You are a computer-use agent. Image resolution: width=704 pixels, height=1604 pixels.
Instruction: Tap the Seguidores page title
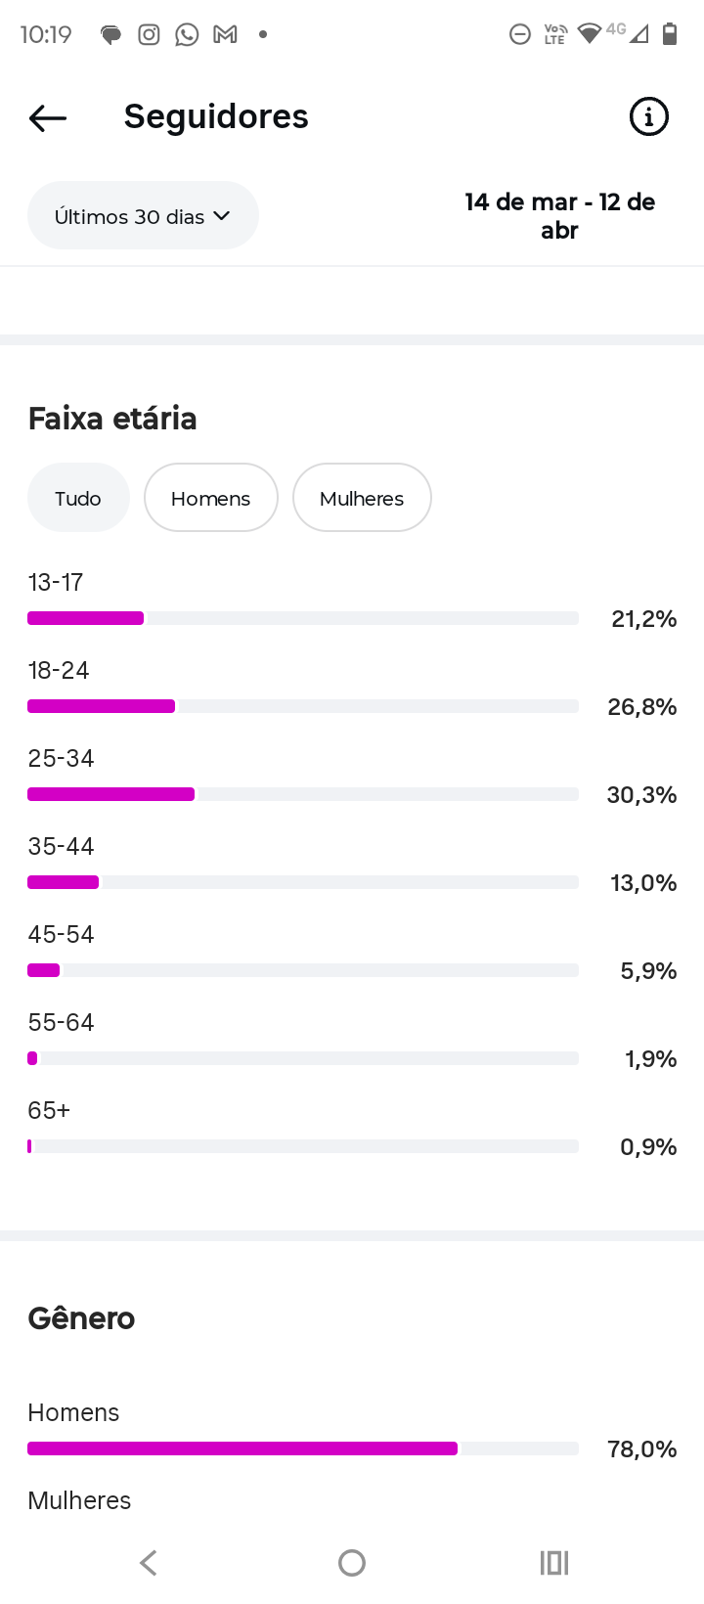point(216,117)
